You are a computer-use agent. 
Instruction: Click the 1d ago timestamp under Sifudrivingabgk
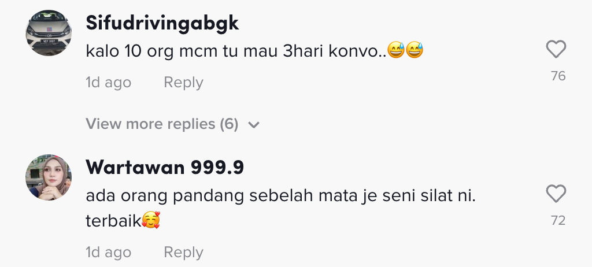tap(108, 83)
